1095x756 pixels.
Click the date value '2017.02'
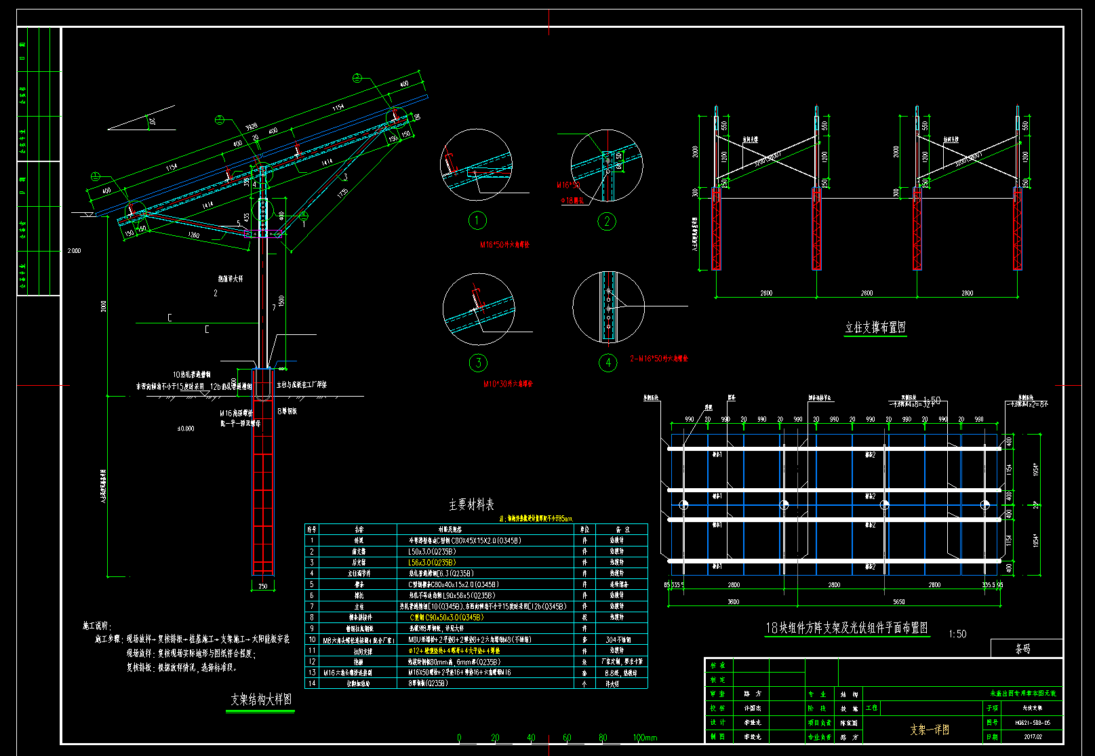tap(1033, 736)
